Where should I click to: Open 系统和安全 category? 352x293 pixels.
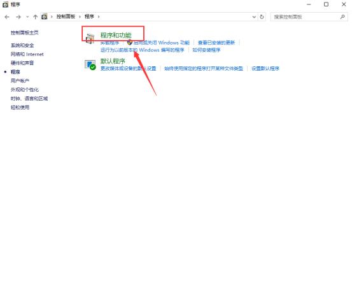click(x=22, y=46)
